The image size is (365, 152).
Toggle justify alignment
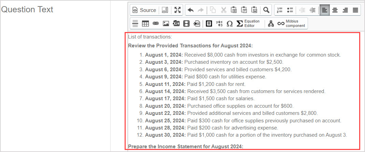[x=355, y=10]
